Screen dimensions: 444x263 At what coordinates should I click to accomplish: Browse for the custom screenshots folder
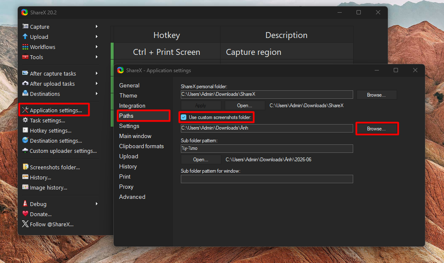click(x=376, y=128)
